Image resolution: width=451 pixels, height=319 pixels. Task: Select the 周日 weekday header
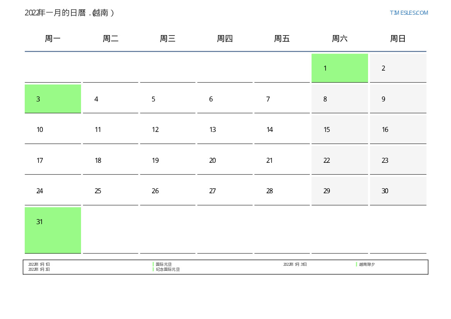[x=398, y=39]
